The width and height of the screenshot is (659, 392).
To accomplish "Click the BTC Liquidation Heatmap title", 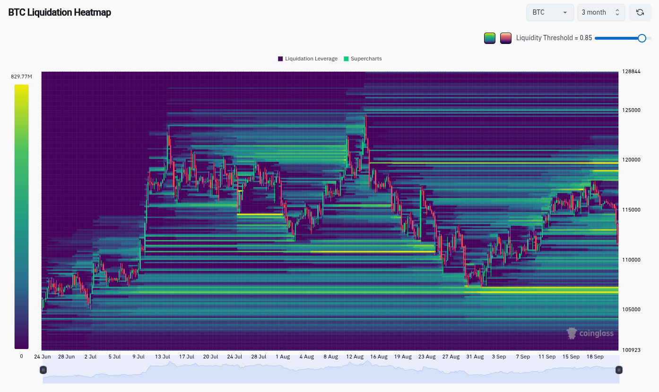I will pyautogui.click(x=60, y=13).
